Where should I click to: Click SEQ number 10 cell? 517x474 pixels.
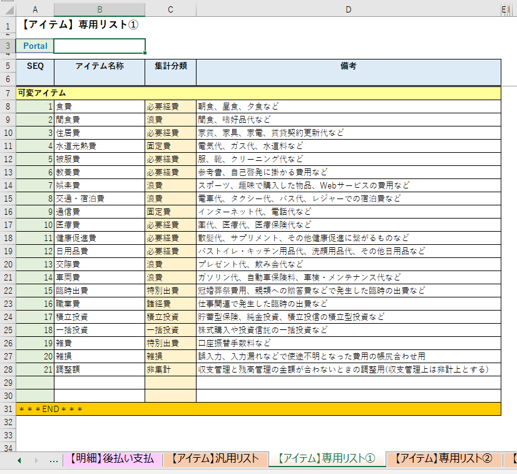click(x=35, y=225)
